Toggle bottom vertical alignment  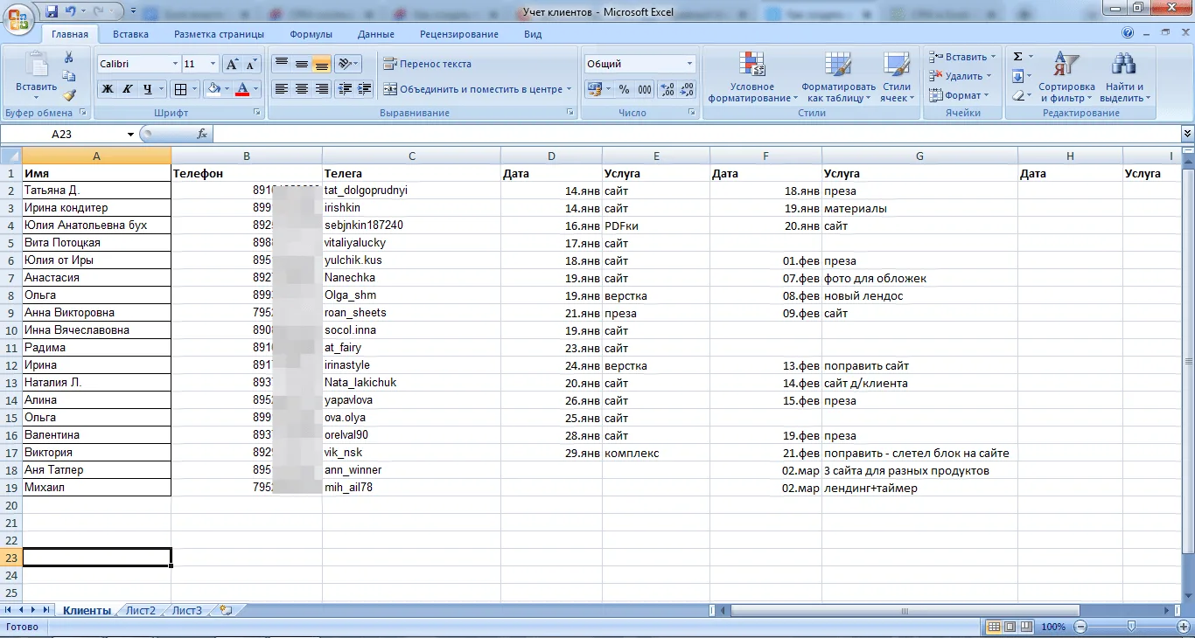(x=321, y=64)
